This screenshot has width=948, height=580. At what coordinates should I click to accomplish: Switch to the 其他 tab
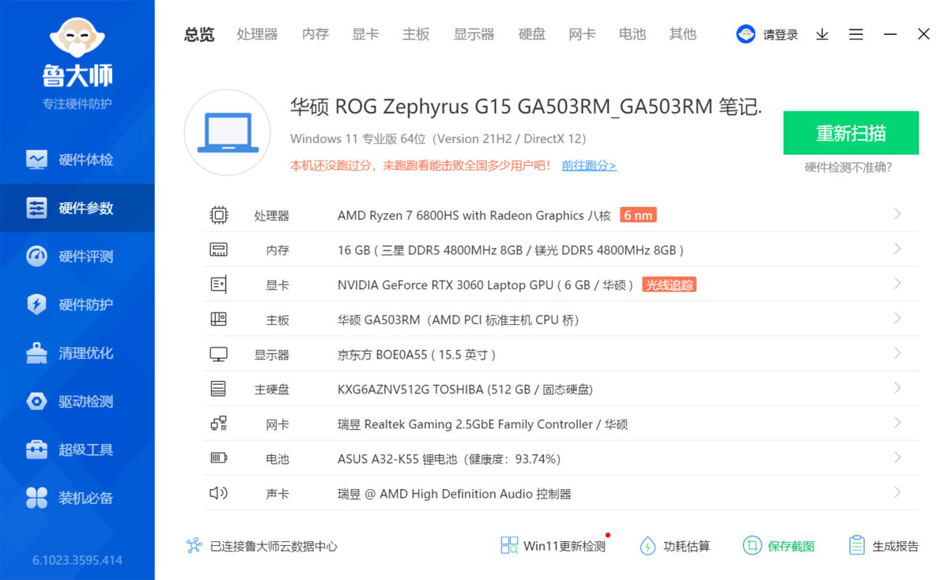tap(682, 35)
